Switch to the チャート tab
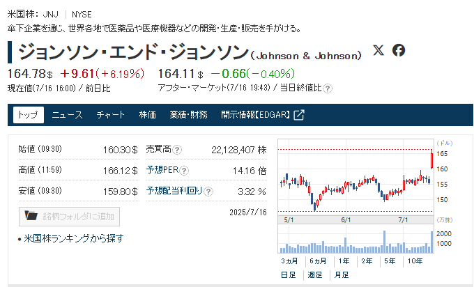474x287 pixels. pyautogui.click(x=111, y=115)
